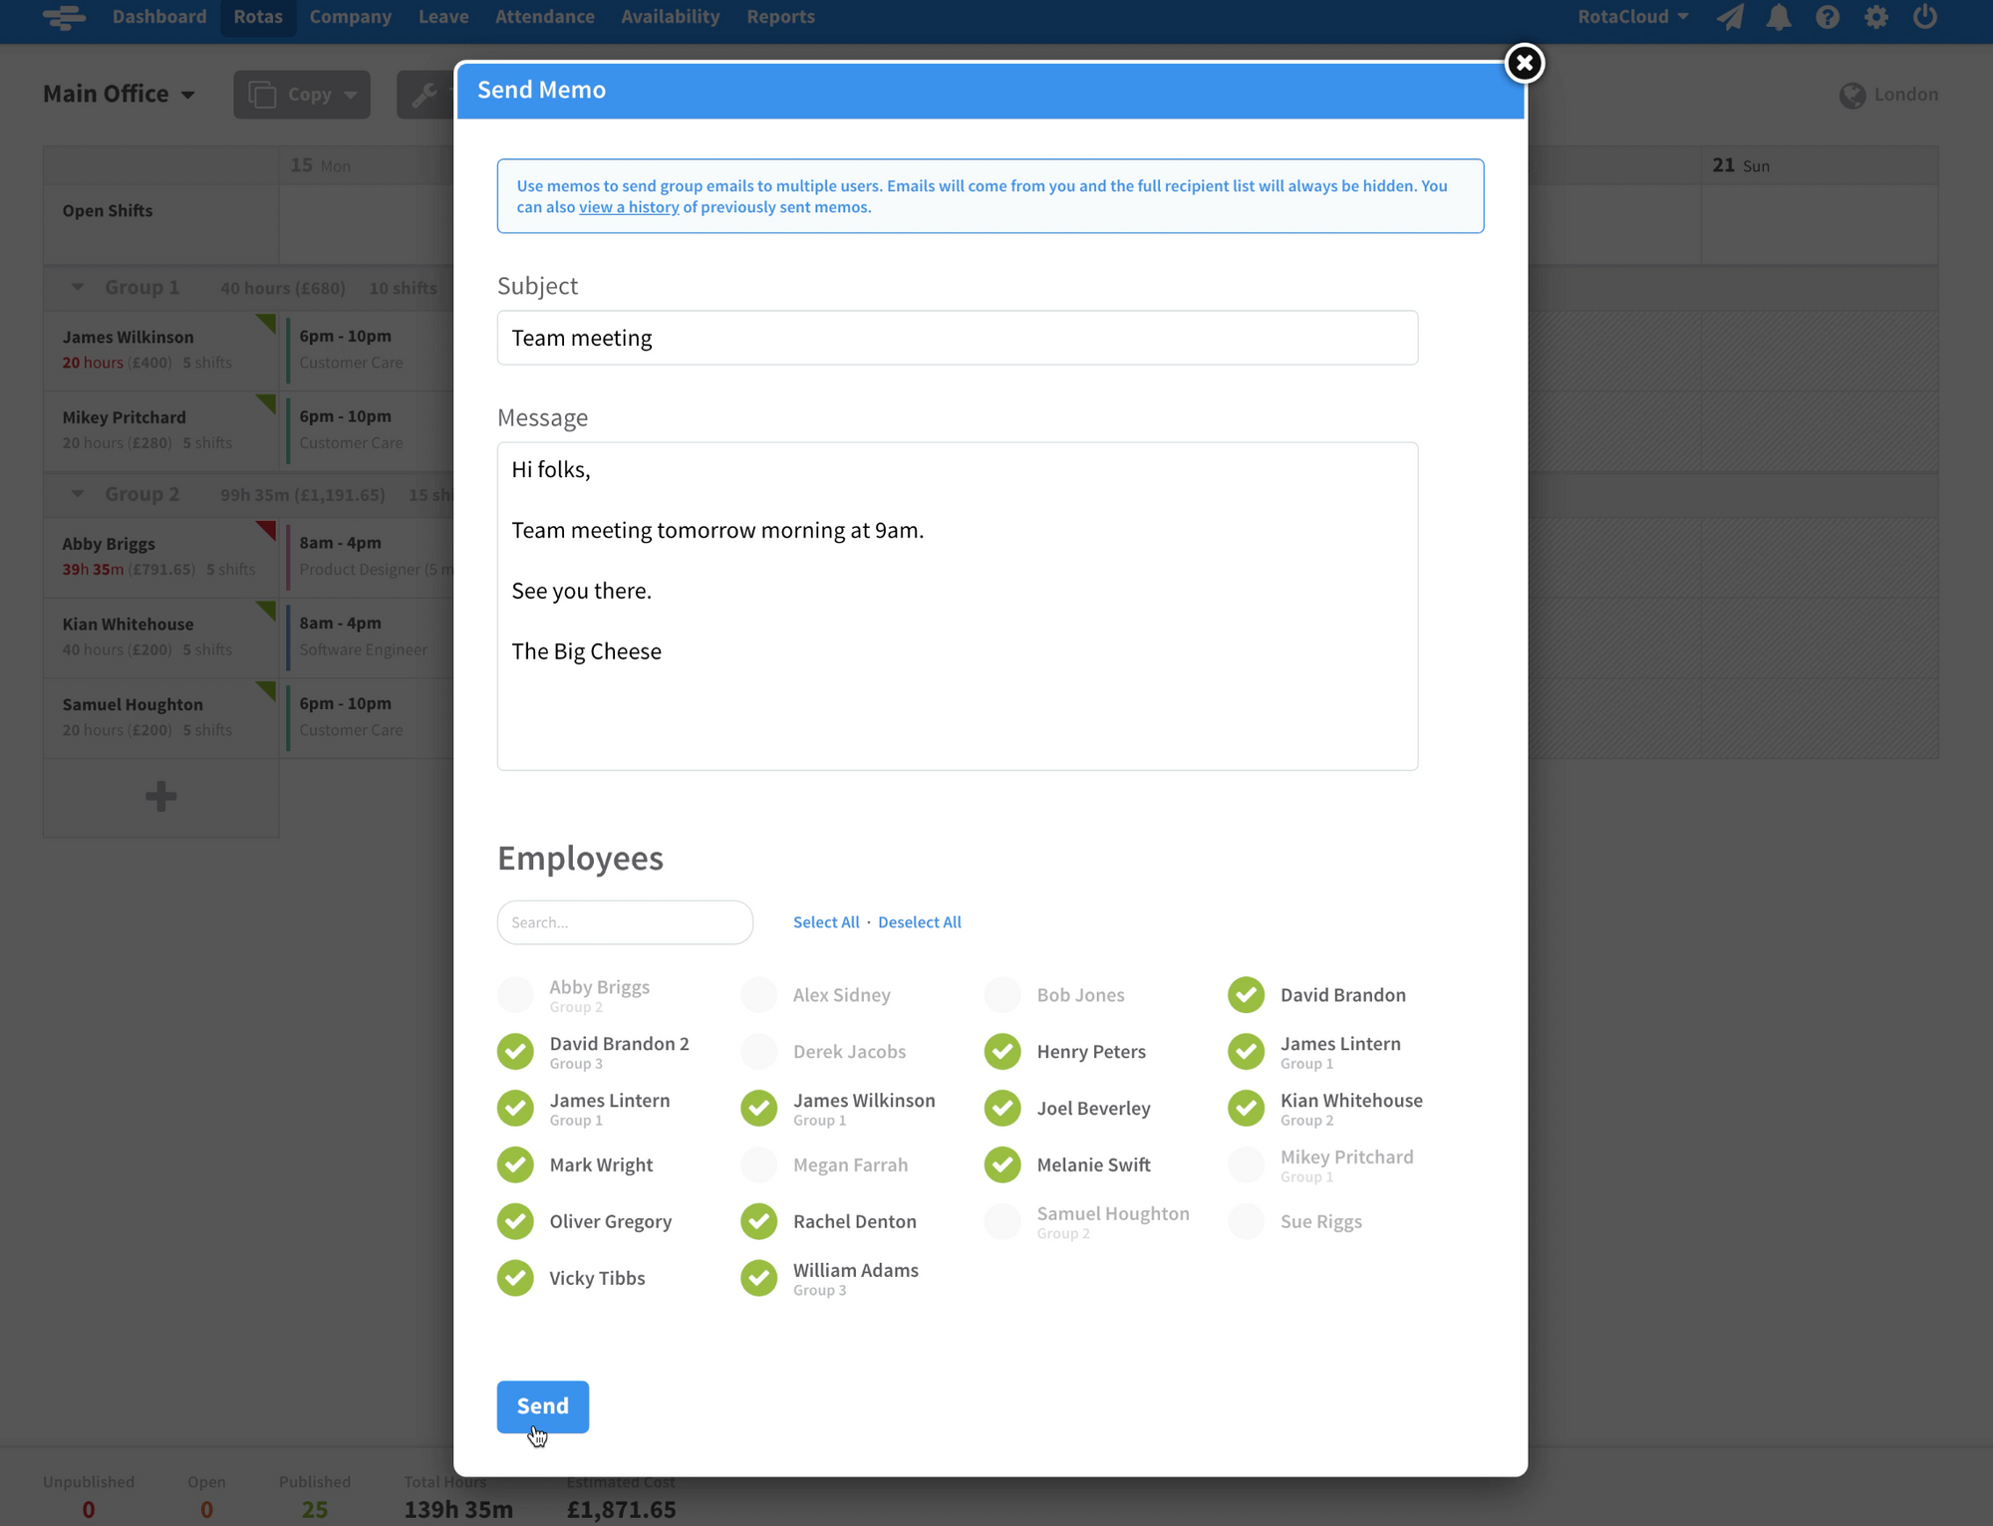
Task: Click the Deselect All link
Action: [919, 922]
